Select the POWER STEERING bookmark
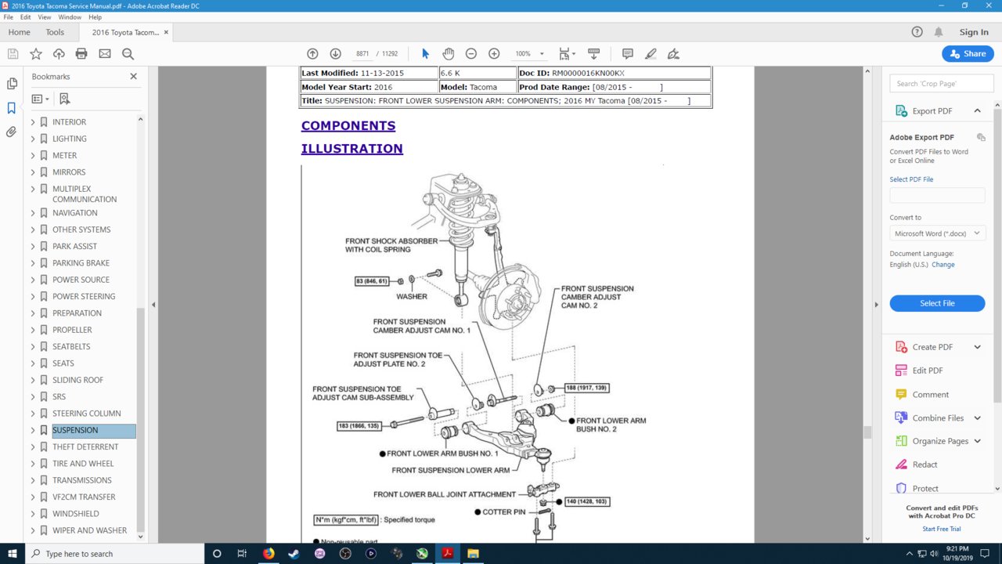The height and width of the screenshot is (564, 1002). [x=84, y=296]
